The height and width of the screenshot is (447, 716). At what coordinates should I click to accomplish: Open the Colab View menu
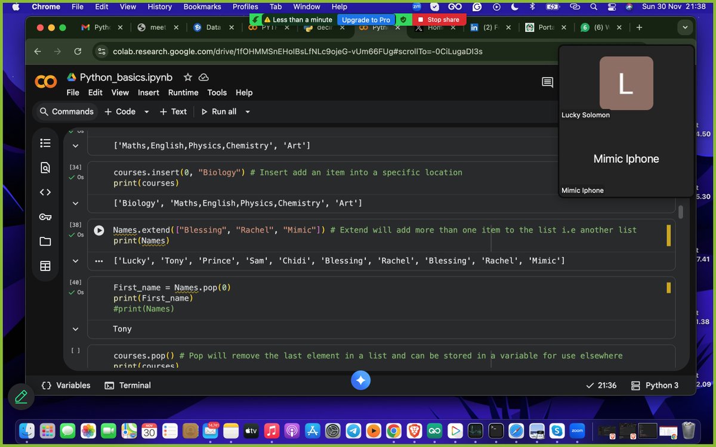pyautogui.click(x=120, y=92)
